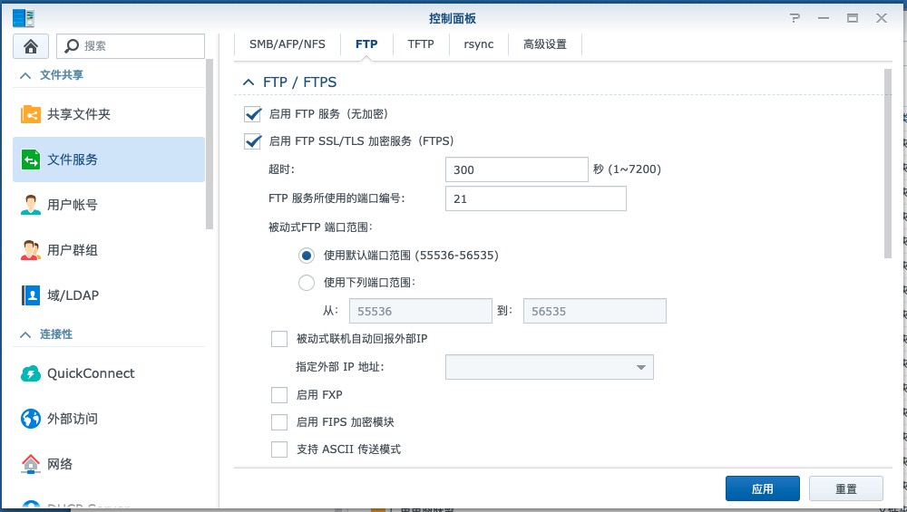Disable FTP service (无加密) checkbox
Image resolution: width=907 pixels, height=512 pixels.
point(252,114)
